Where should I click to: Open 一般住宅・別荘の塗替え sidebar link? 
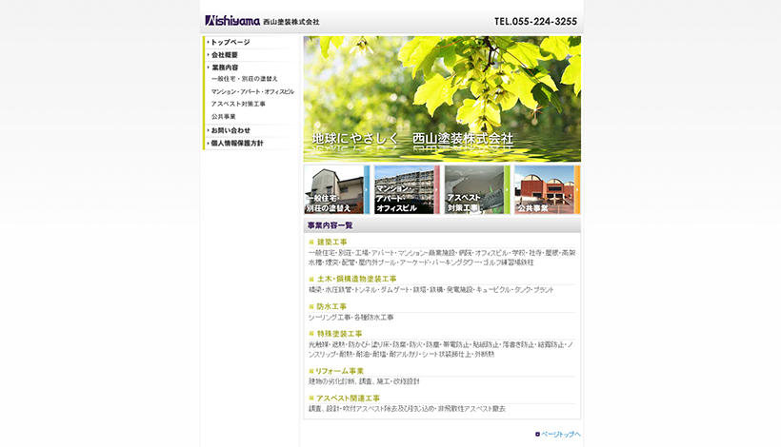coord(244,79)
